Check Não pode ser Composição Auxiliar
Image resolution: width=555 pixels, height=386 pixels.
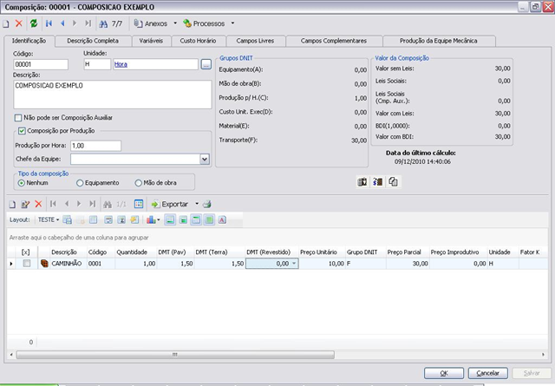tap(18, 118)
